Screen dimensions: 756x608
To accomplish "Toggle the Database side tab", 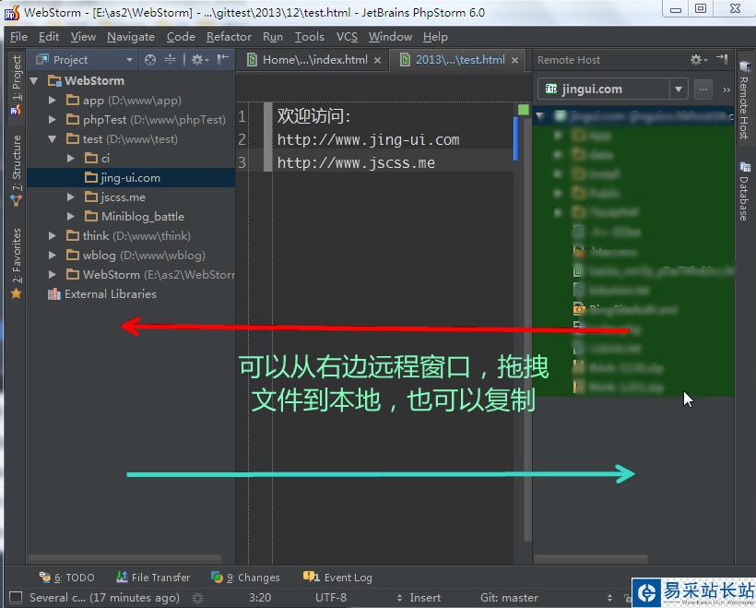I will click(x=744, y=191).
